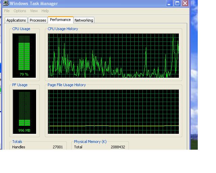Open the File menu

(7, 11)
